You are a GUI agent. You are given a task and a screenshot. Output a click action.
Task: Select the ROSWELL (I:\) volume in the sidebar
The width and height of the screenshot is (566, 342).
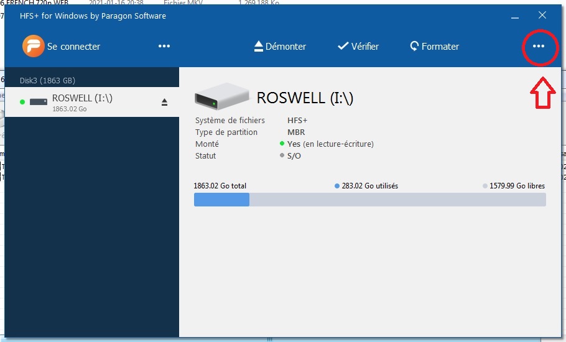(x=92, y=102)
